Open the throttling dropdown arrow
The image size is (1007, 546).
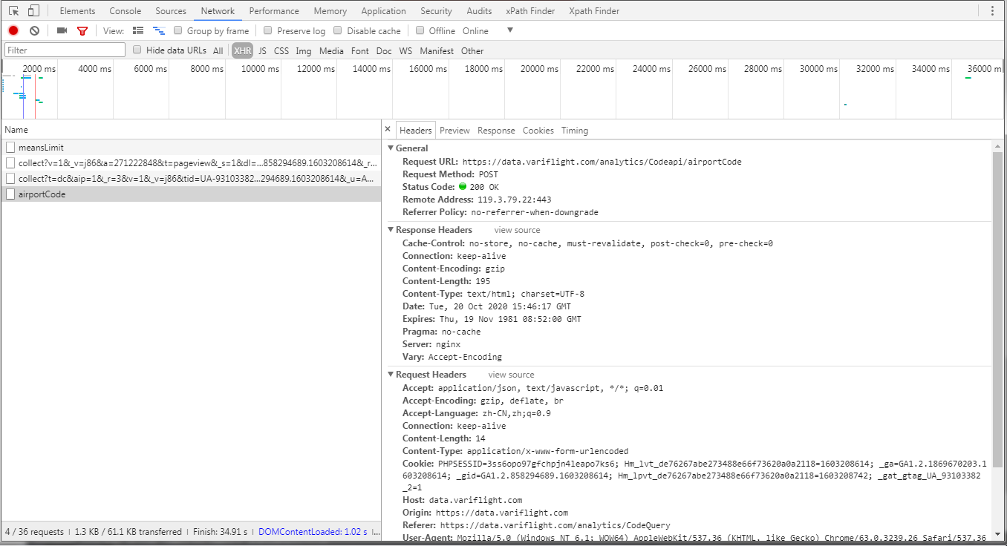[x=510, y=30]
